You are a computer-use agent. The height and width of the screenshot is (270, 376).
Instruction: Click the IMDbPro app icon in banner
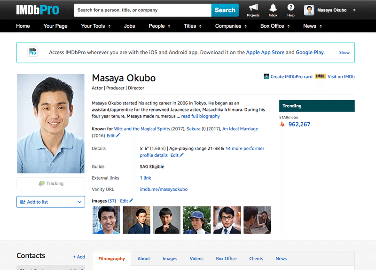point(32,52)
